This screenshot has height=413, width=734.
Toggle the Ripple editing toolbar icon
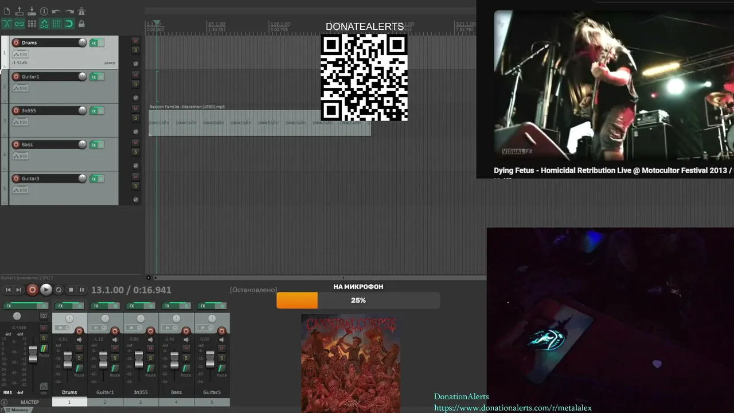[32, 24]
